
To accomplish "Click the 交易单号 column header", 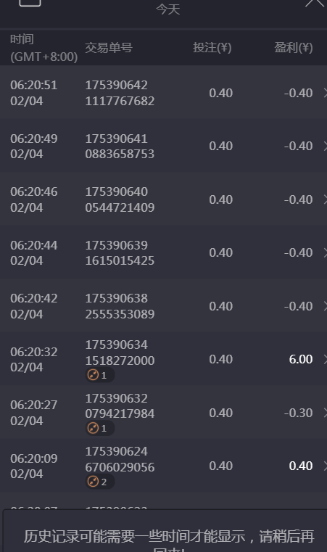I will click(x=109, y=48).
